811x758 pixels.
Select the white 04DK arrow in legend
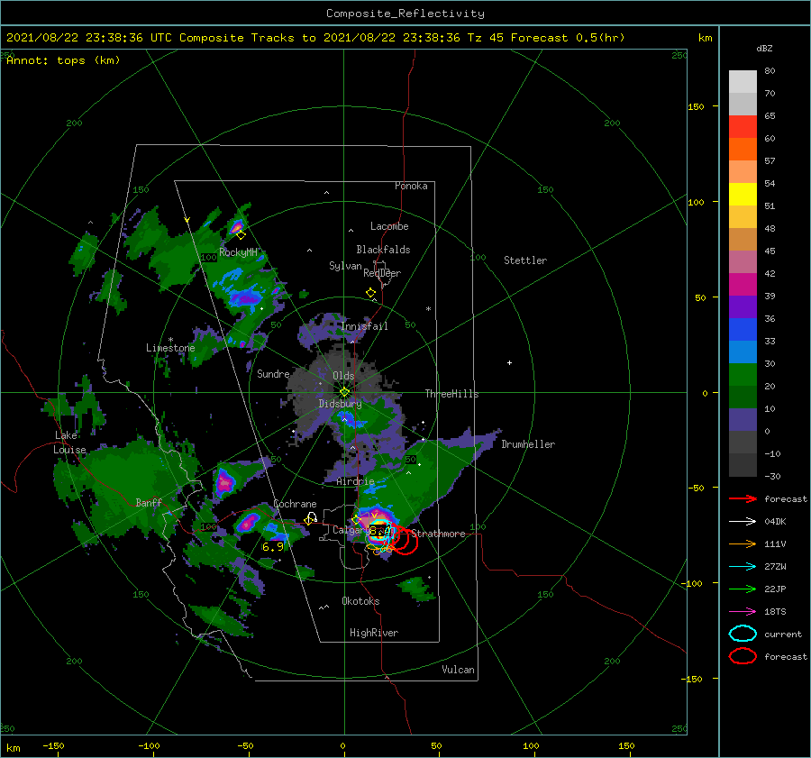(743, 521)
